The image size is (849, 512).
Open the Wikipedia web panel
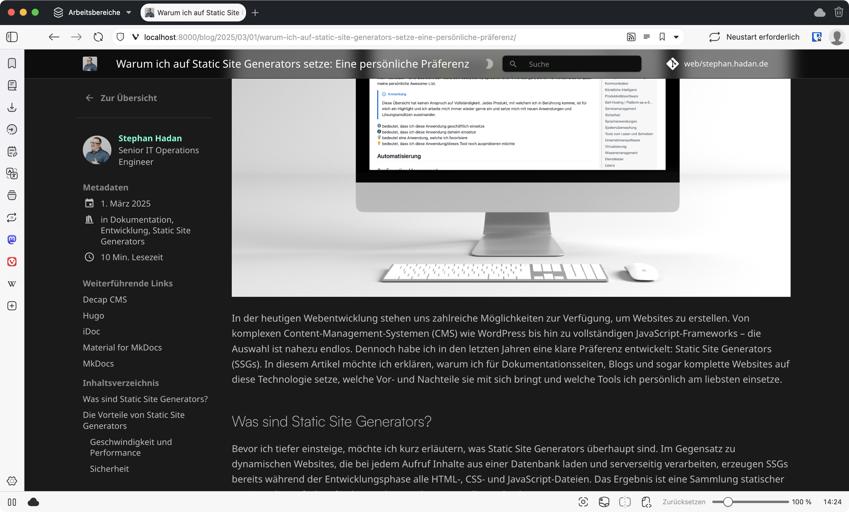click(12, 284)
